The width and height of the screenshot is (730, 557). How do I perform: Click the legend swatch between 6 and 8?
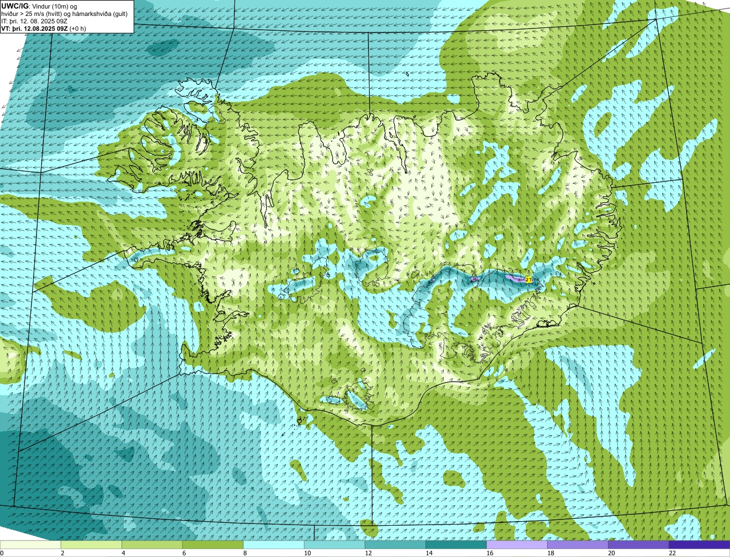[x=213, y=544]
